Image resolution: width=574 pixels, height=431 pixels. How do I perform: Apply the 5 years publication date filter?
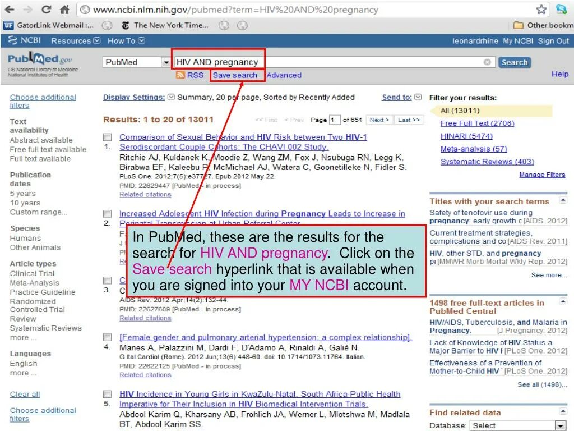[x=22, y=194]
